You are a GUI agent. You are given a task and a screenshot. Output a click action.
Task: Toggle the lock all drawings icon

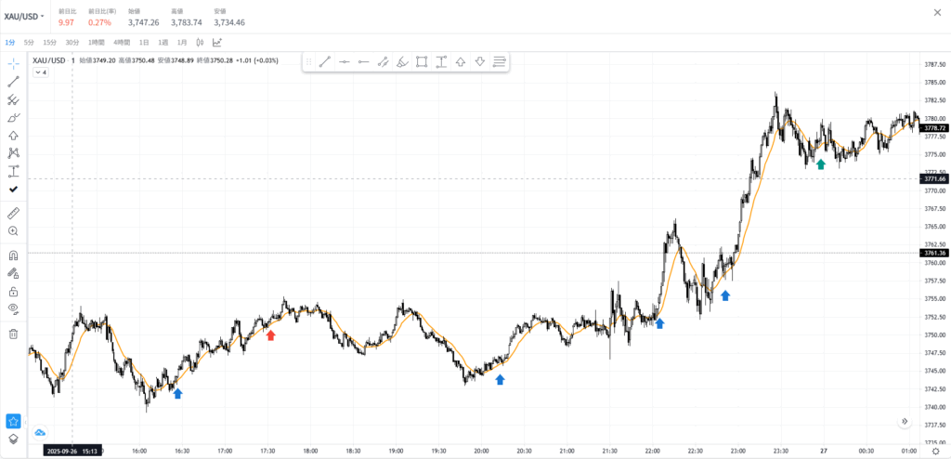pos(13,291)
